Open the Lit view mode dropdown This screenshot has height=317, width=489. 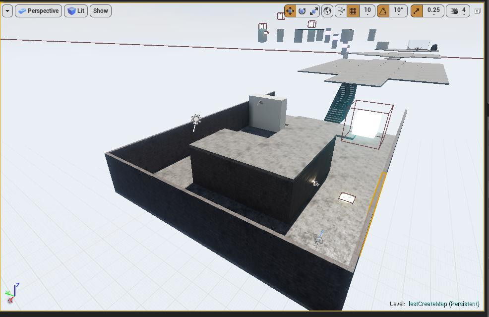[76, 11]
